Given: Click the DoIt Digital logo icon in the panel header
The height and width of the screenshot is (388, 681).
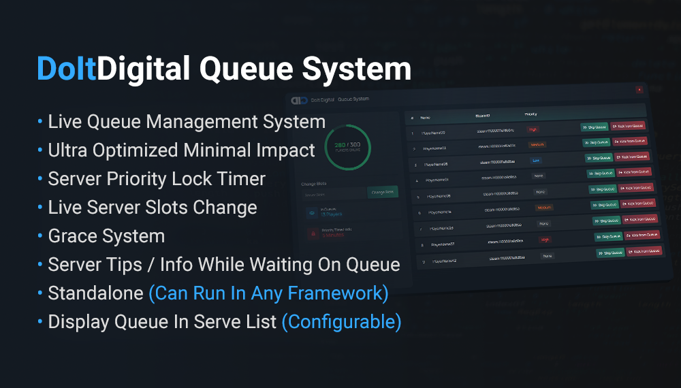Looking at the screenshot, I should (300, 101).
